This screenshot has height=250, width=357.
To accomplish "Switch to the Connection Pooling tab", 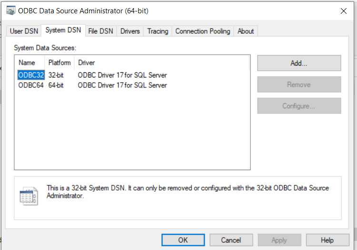I will 202,31.
